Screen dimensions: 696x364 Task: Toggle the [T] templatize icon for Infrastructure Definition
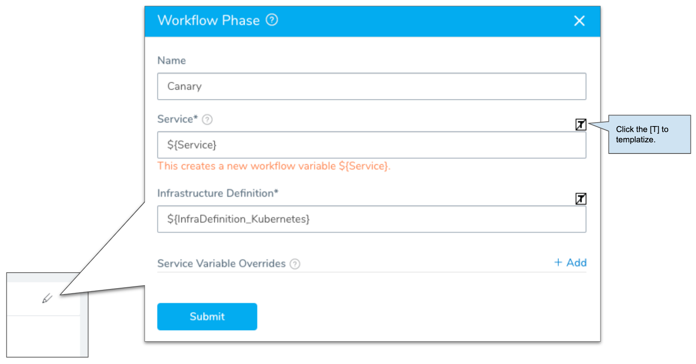(581, 199)
